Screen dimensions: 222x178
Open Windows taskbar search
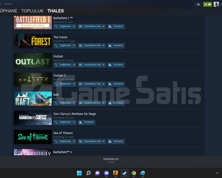point(88,173)
